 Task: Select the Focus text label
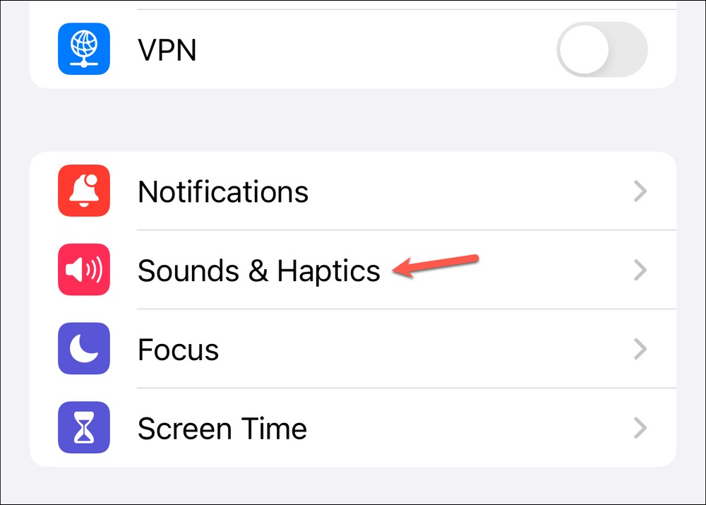(179, 350)
